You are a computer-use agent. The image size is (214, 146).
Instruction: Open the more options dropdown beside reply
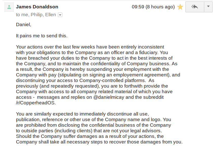(x=208, y=7)
